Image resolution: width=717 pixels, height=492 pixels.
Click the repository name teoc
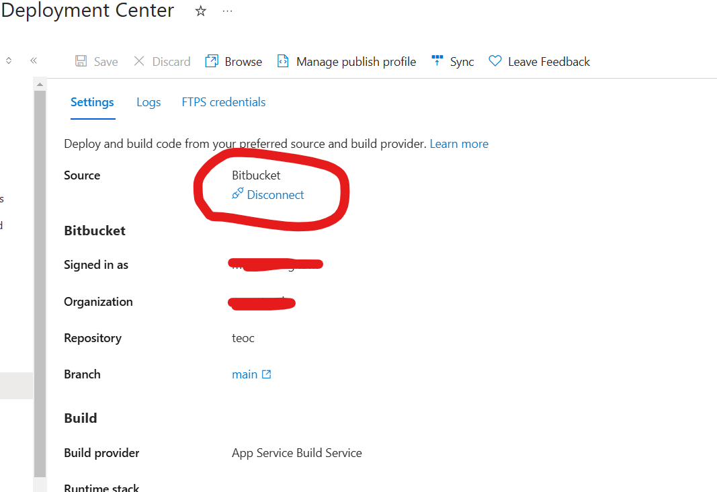243,338
